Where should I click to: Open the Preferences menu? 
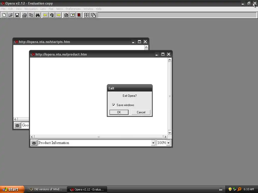[x=73, y=9]
